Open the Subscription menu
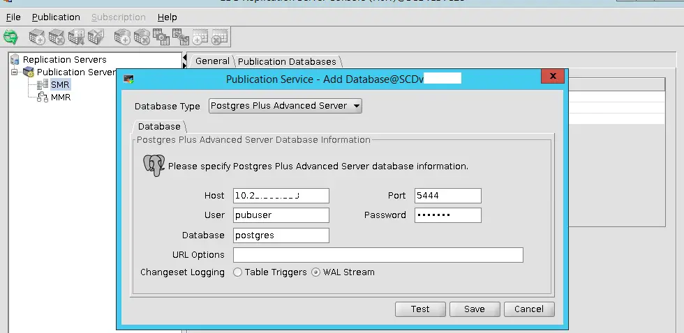The image size is (684, 333). [118, 17]
